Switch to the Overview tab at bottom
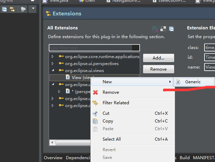The height and width of the screenshot is (162, 215). [53, 158]
